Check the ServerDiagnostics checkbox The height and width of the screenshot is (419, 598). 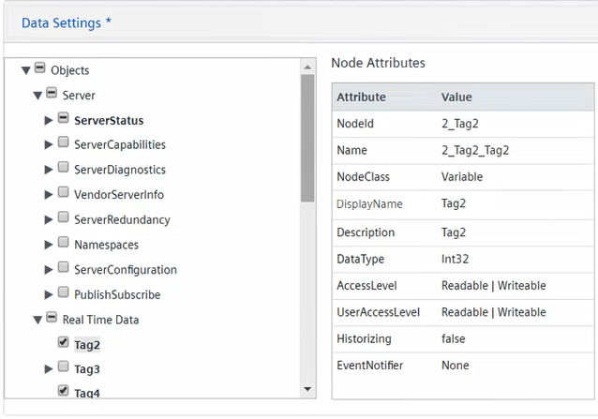tap(63, 169)
